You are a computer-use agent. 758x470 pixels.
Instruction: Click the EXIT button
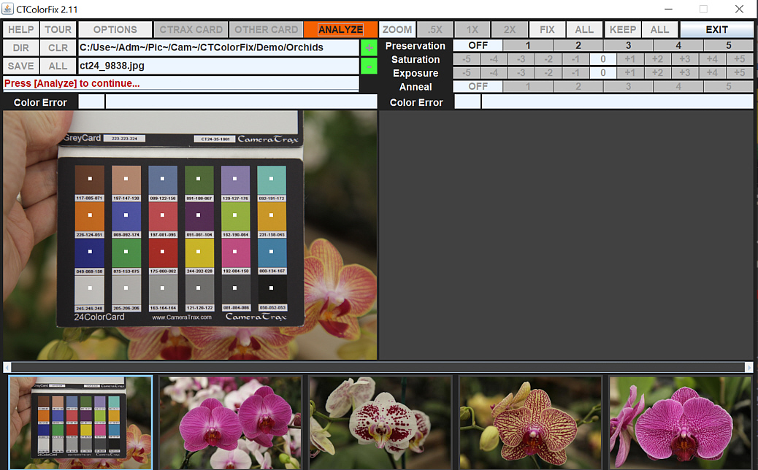716,30
